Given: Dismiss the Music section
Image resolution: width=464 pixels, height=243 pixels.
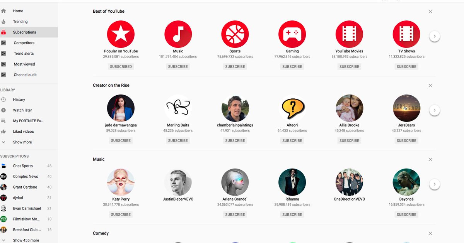Looking at the screenshot, I should (x=430, y=160).
